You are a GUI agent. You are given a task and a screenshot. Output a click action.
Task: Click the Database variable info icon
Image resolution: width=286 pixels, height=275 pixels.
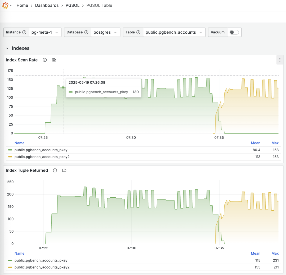coord(86,32)
